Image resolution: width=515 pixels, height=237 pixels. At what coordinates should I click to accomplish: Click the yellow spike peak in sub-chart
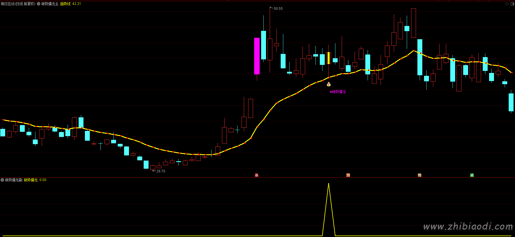328,184
